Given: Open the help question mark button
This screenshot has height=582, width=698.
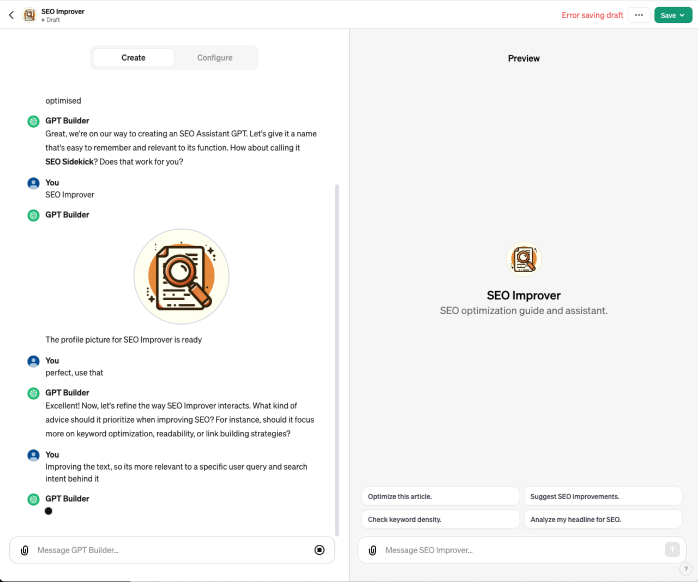Looking at the screenshot, I should tap(686, 569).
